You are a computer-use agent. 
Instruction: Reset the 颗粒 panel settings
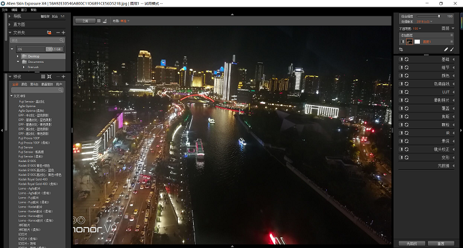click(x=407, y=125)
